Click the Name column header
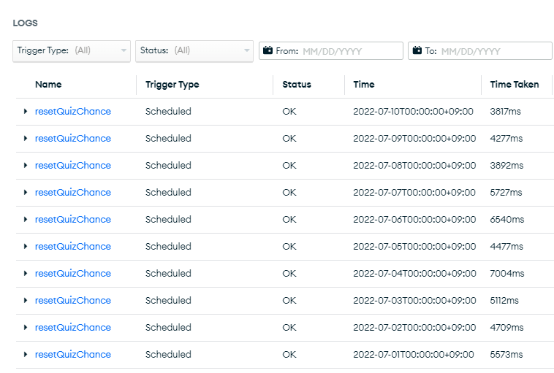This screenshot has width=554, height=373. tap(48, 85)
